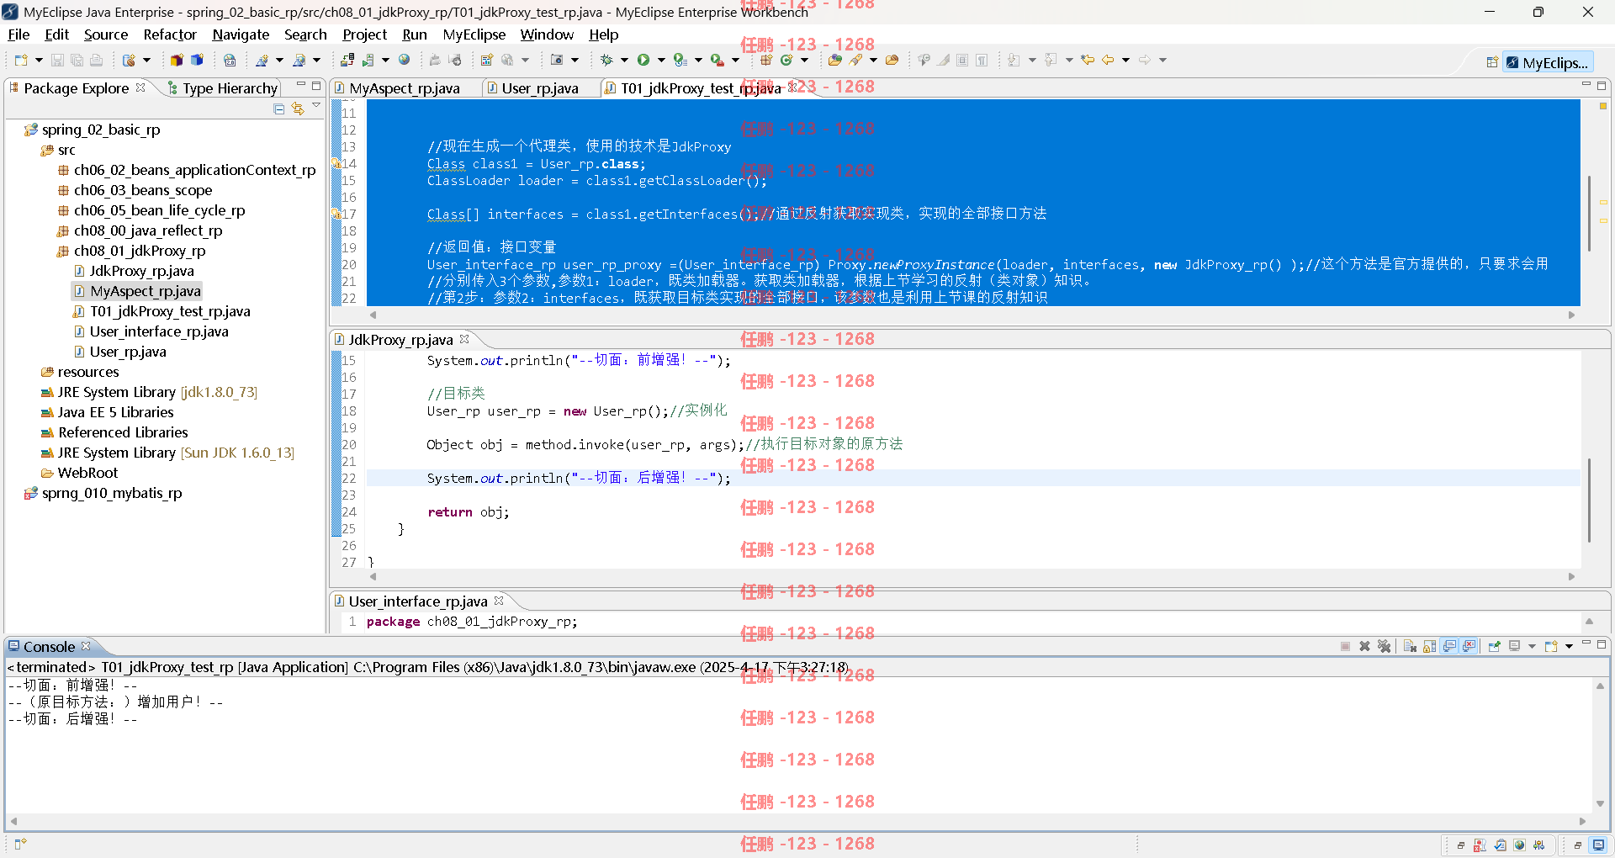This screenshot has height=858, width=1615.
Task: Toggle Link with Editor in Package Explorer
Action: (298, 109)
